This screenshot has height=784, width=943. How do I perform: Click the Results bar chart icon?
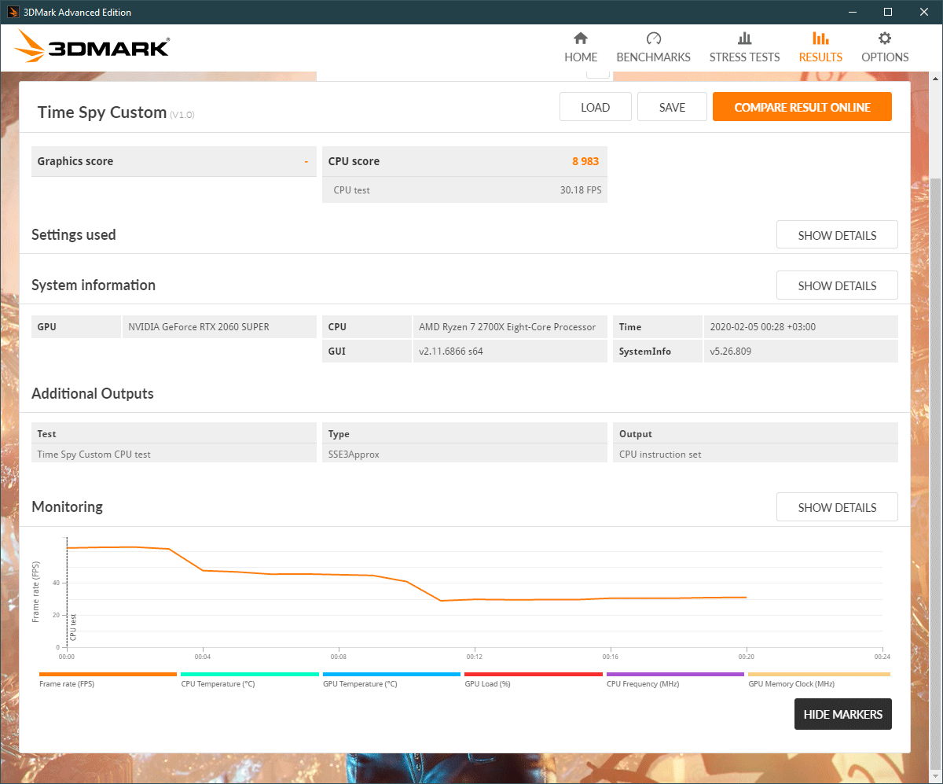(820, 39)
